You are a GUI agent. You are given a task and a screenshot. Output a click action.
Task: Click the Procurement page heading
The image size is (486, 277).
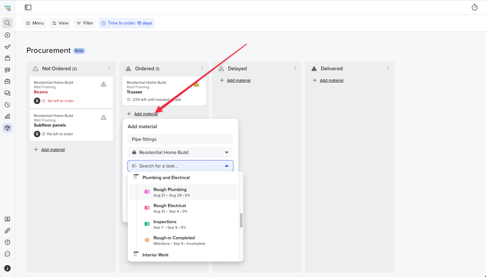point(48,51)
